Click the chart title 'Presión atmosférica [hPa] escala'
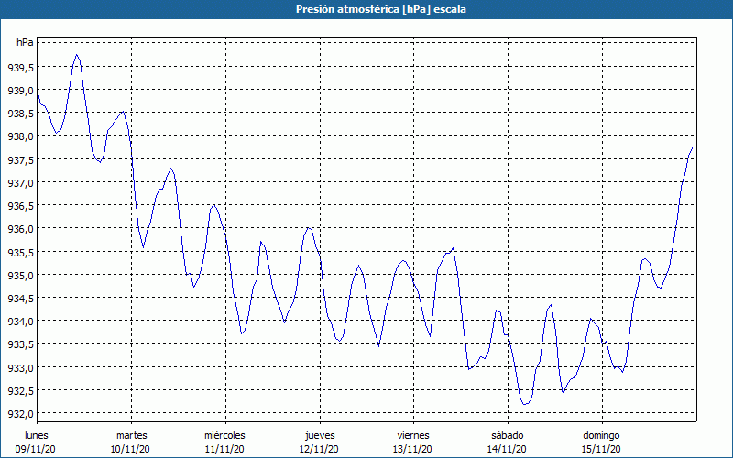This screenshot has height=458, width=733. pyautogui.click(x=380, y=9)
